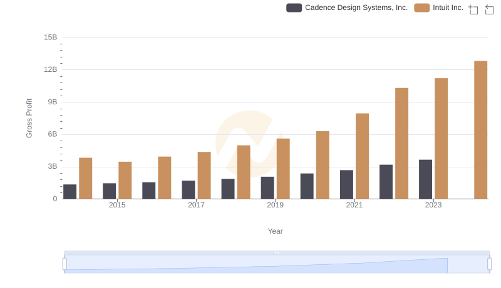This screenshot has height=288, width=501.
Task: Click the data zoom top drag bar
Action: (x=277, y=252)
